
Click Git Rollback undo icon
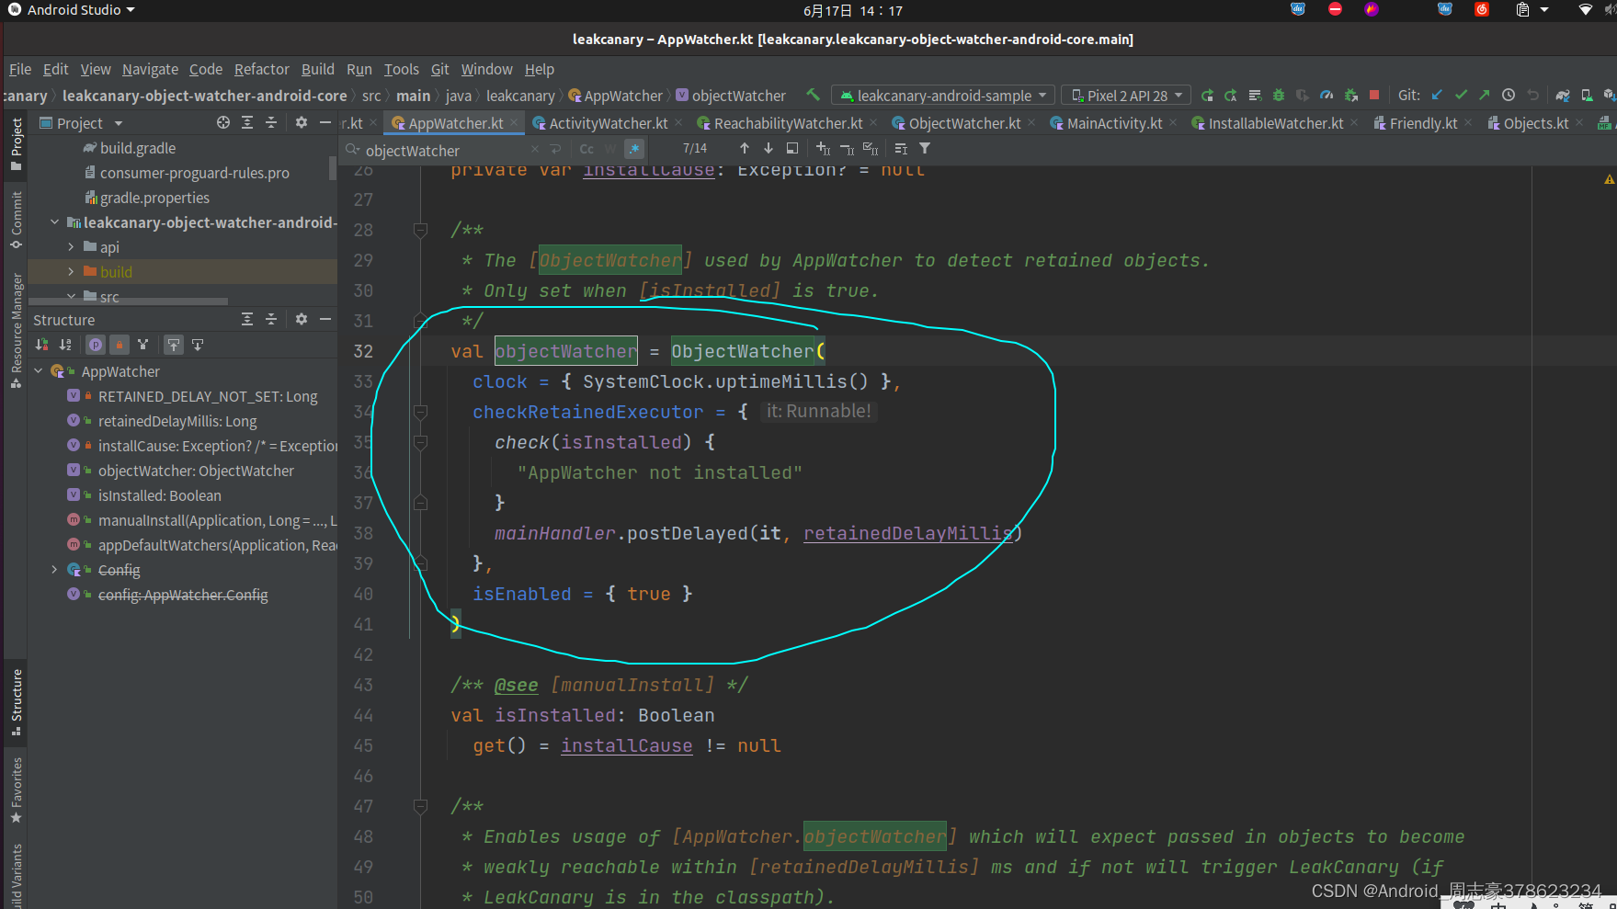coord(1532,95)
